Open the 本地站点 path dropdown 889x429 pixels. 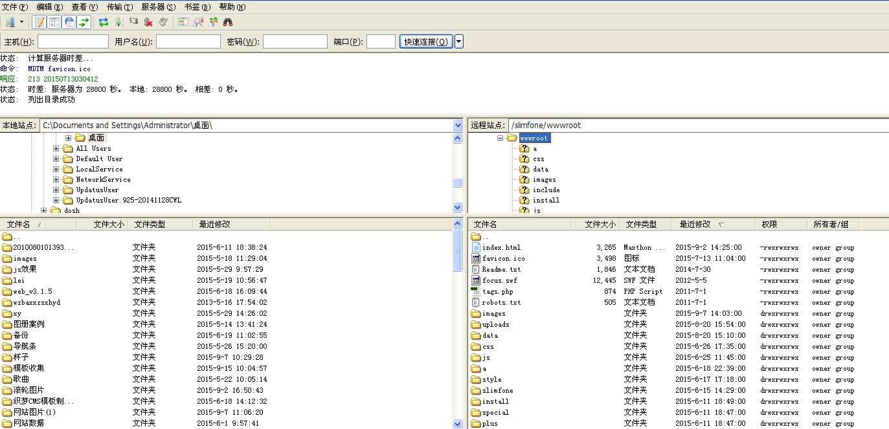click(458, 125)
